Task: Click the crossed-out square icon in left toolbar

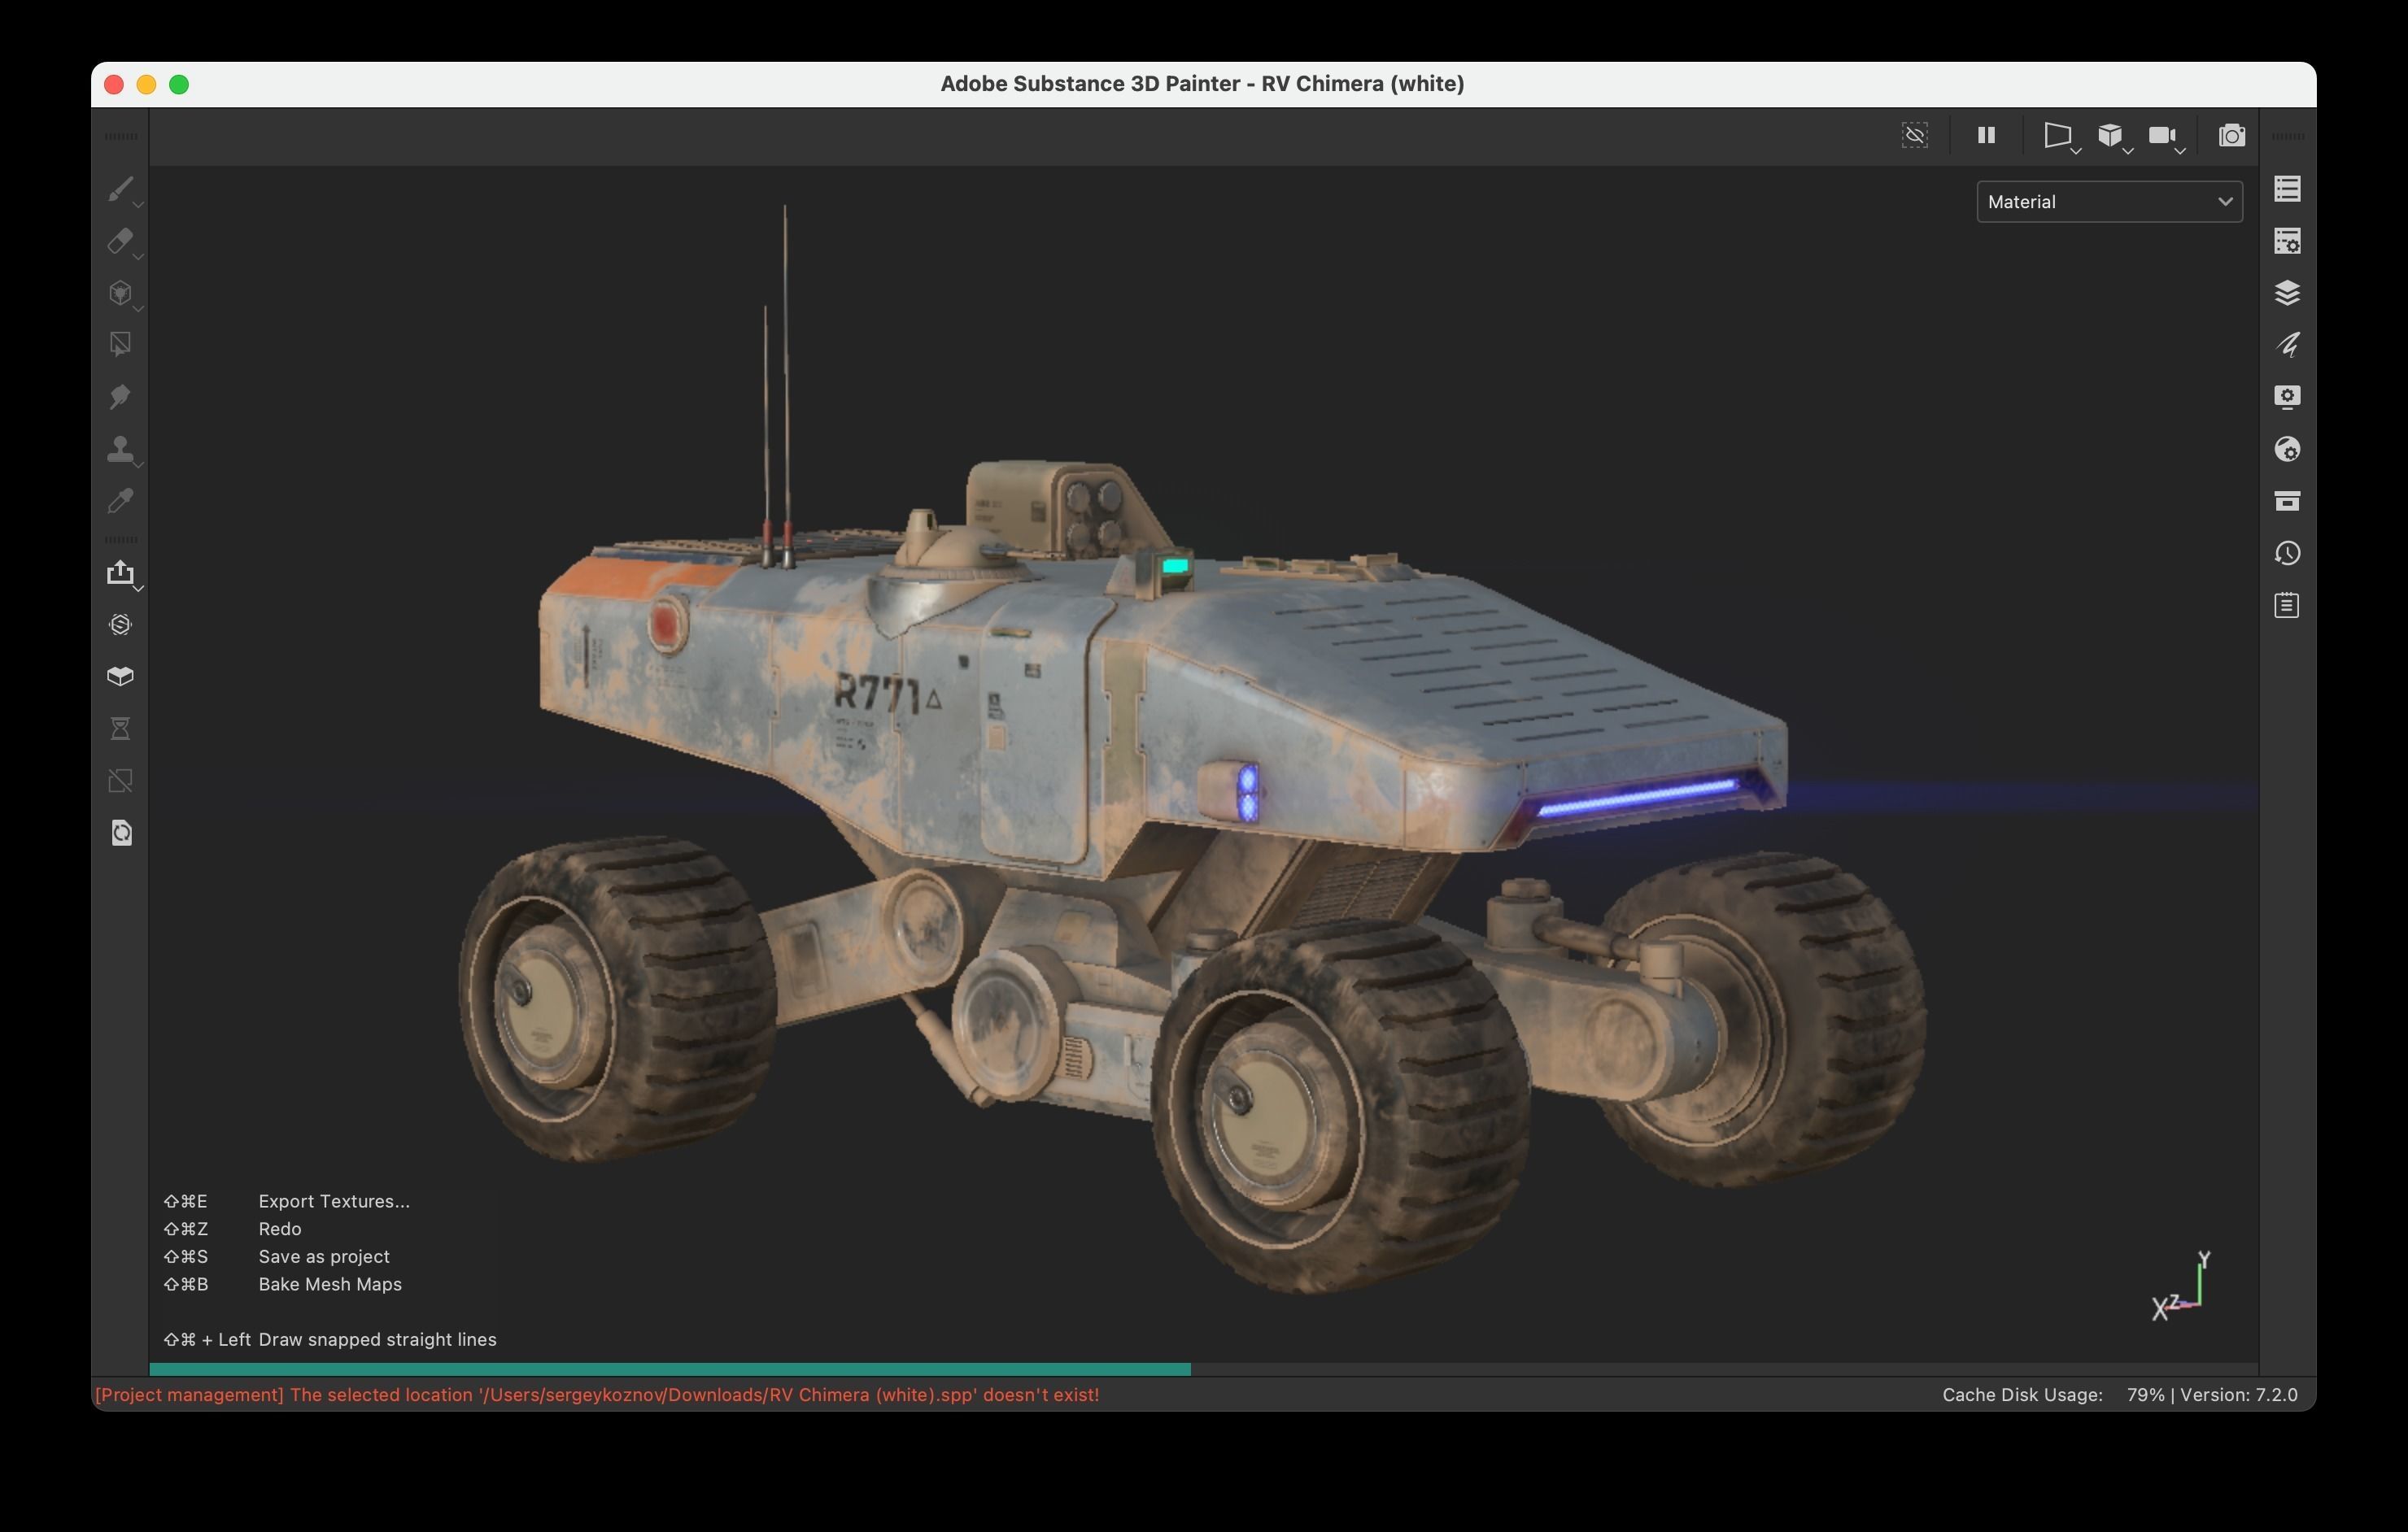Action: (120, 781)
